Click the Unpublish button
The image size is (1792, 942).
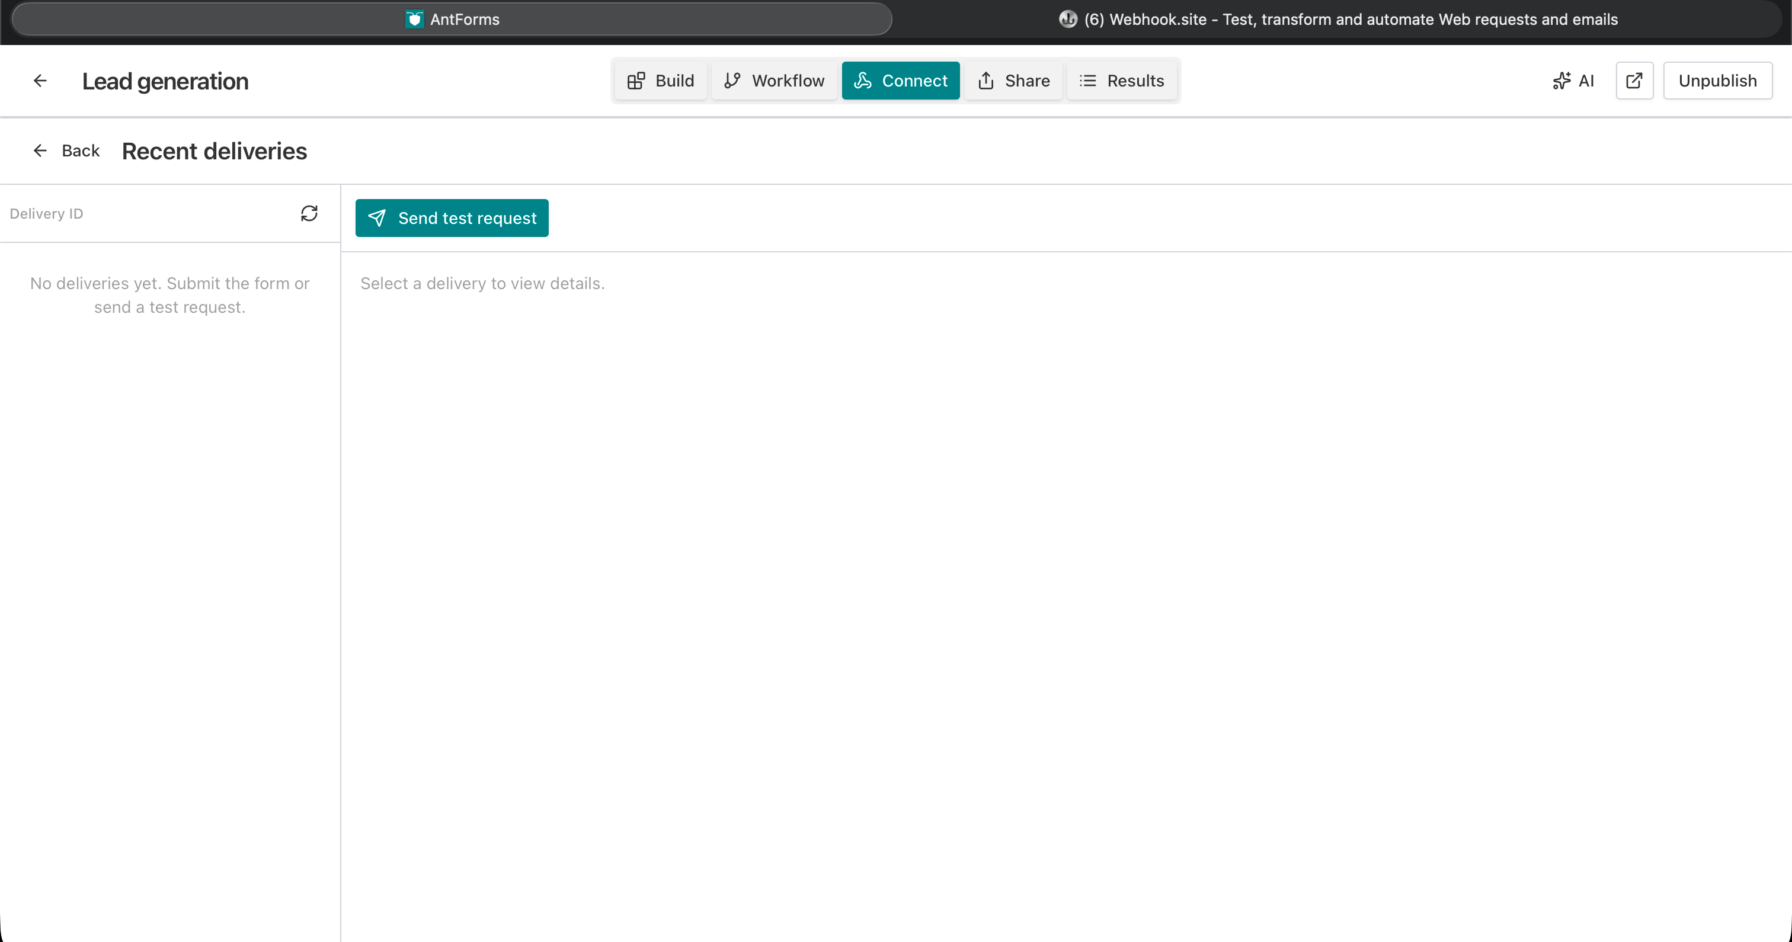pos(1717,80)
